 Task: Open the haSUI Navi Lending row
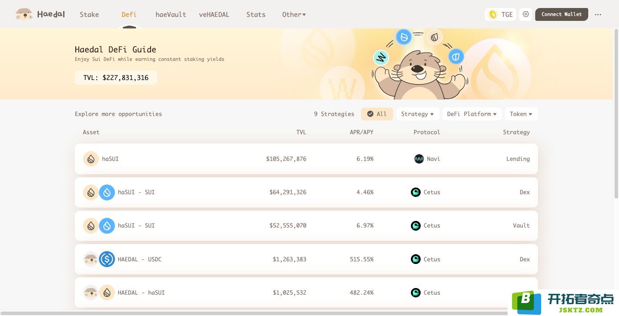click(306, 159)
